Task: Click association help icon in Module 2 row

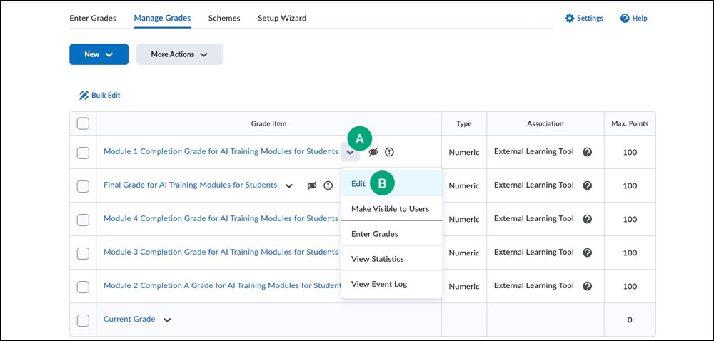Action: pyautogui.click(x=588, y=286)
